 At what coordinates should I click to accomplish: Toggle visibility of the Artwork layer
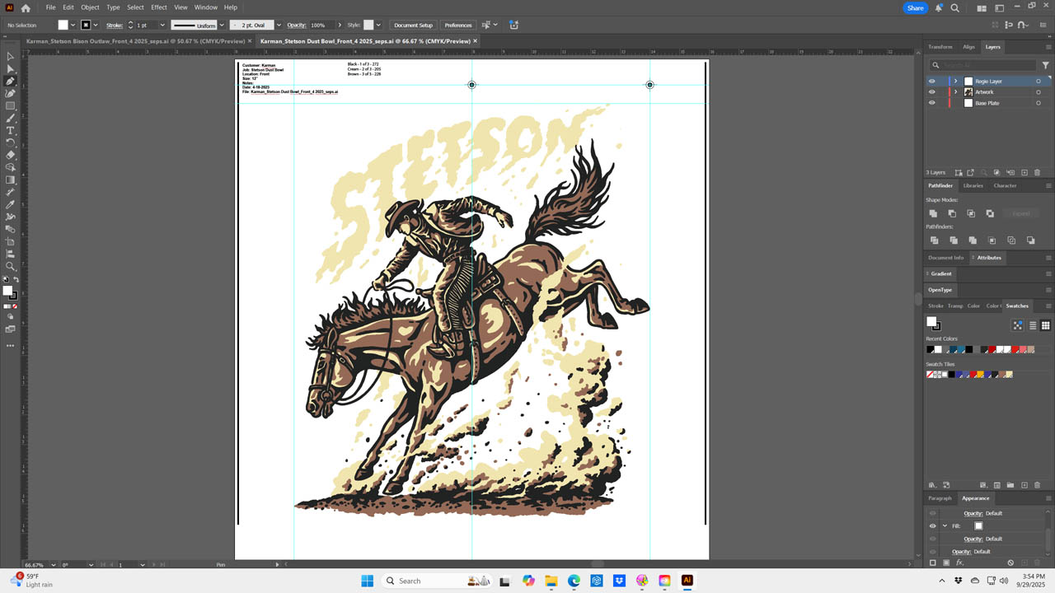(932, 92)
